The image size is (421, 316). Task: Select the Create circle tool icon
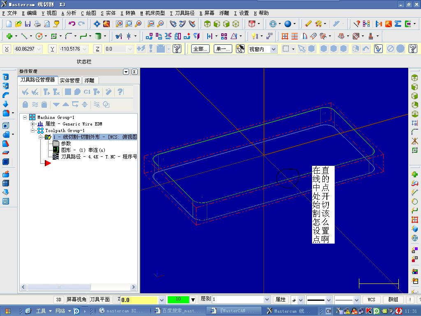pyautogui.click(x=39, y=36)
